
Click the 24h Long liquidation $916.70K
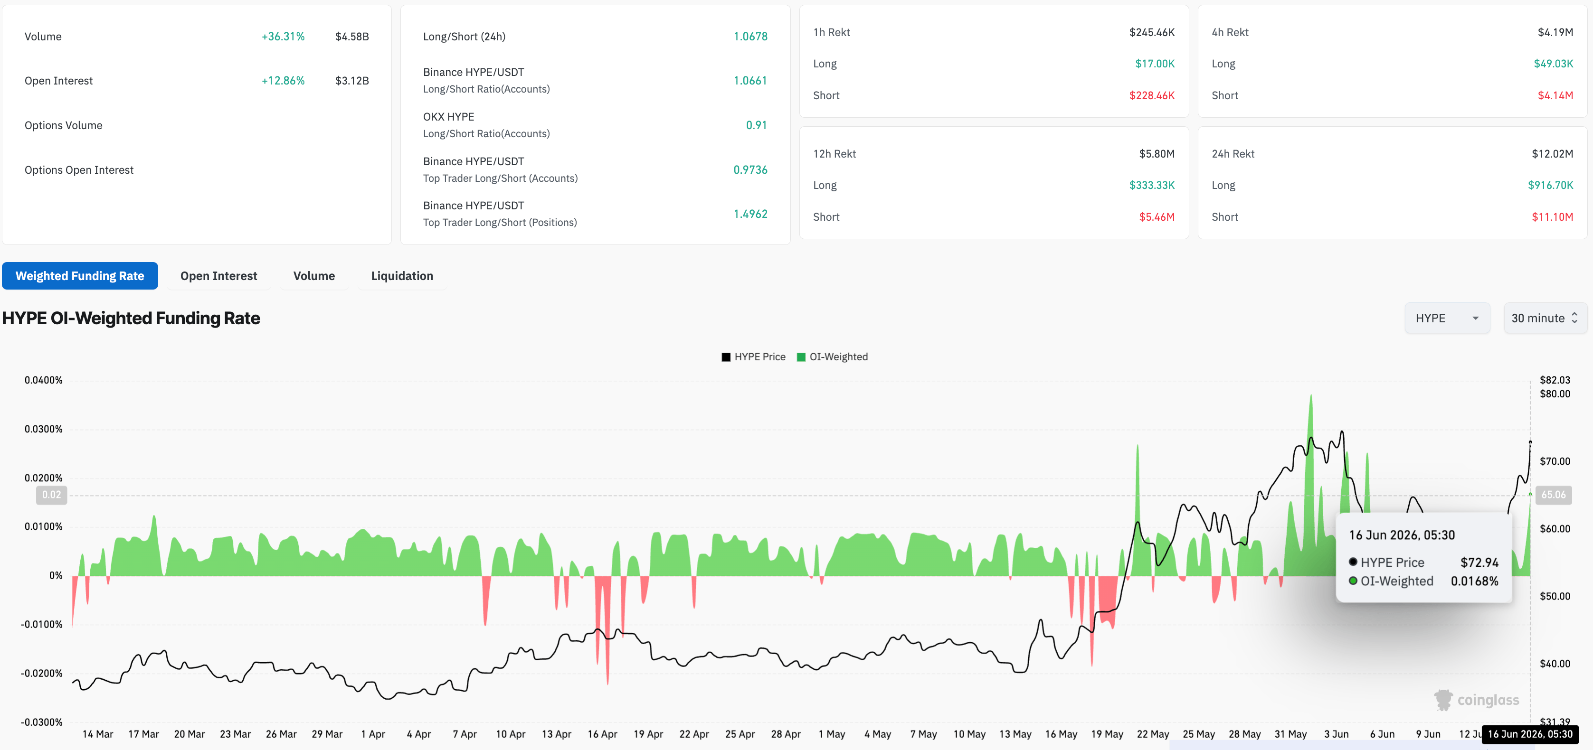1551,185
